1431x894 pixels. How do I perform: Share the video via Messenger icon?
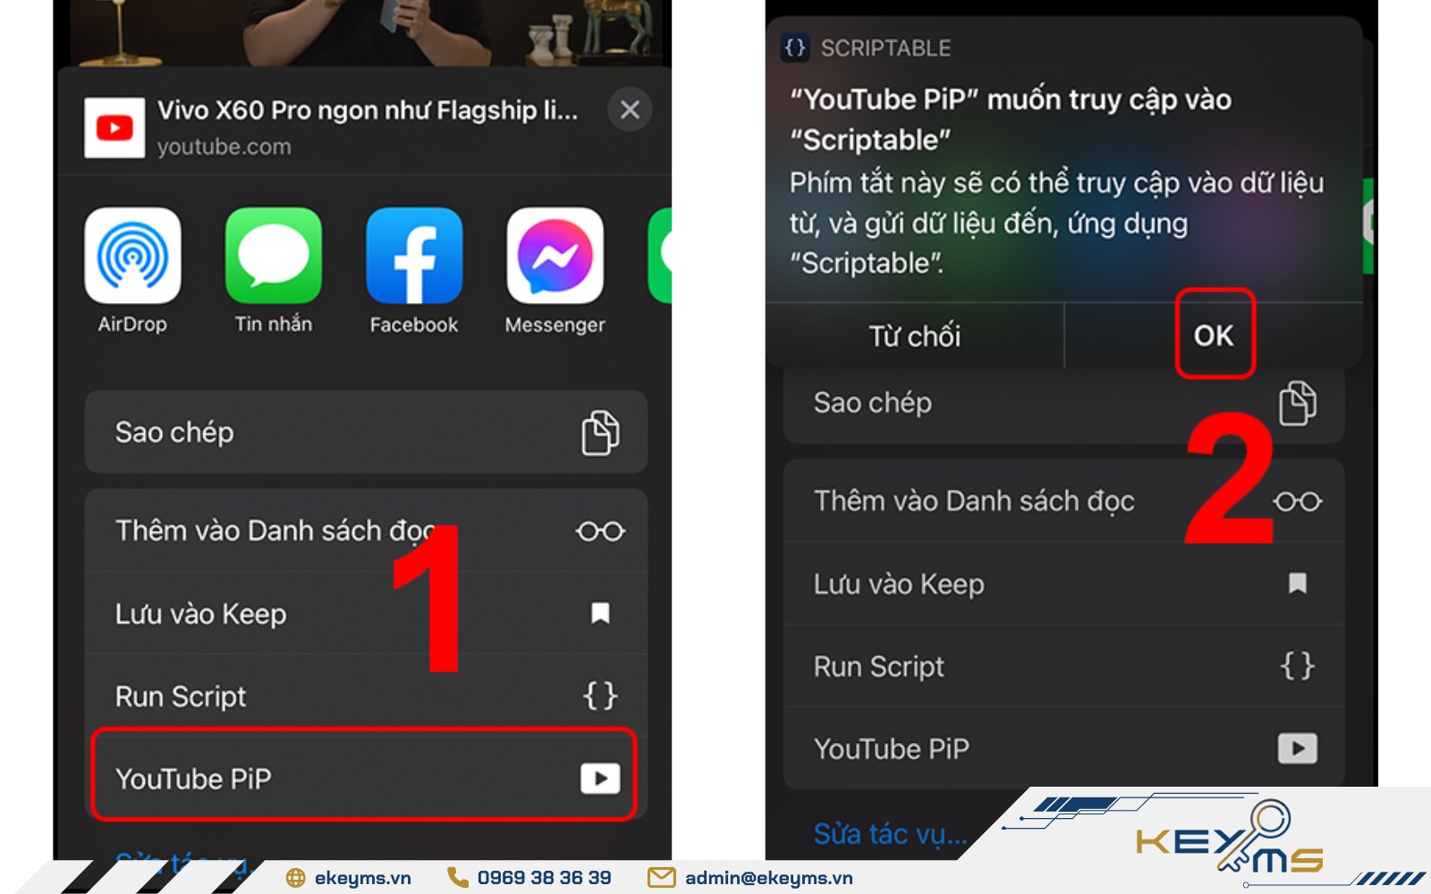coord(555,256)
